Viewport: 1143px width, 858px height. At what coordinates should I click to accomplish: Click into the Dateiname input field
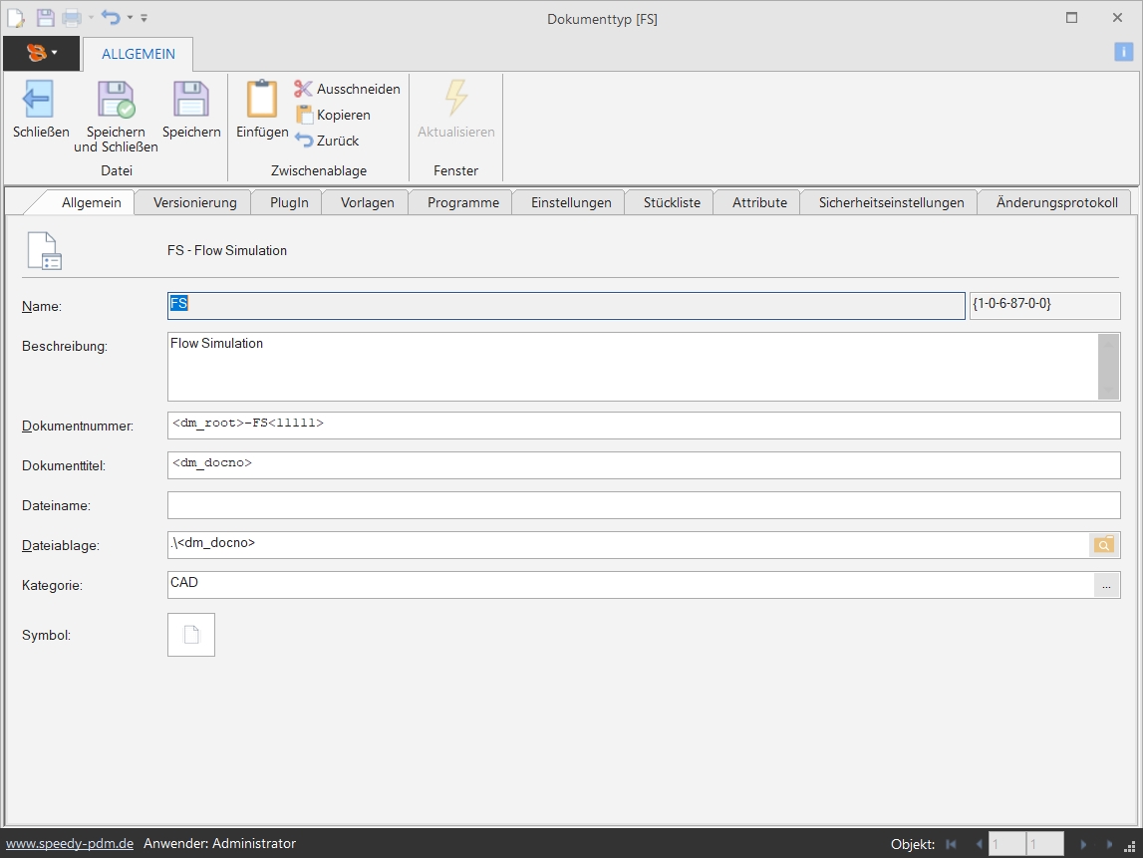(643, 505)
